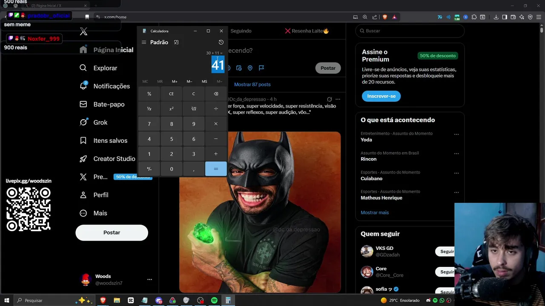Click the Inscrever-se Premium button

coord(381,96)
